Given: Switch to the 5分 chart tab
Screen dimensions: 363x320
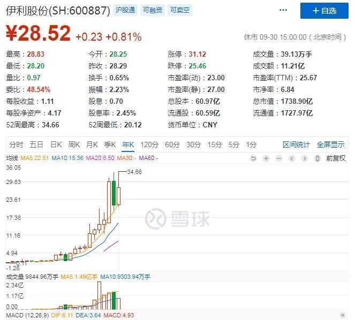Looking at the screenshot, I should click(233, 145).
